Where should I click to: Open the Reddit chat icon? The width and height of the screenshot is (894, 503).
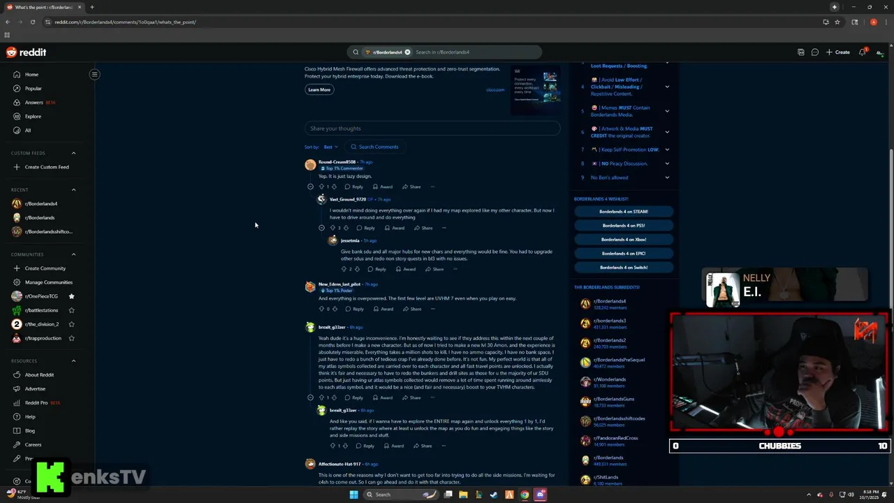[x=814, y=52]
